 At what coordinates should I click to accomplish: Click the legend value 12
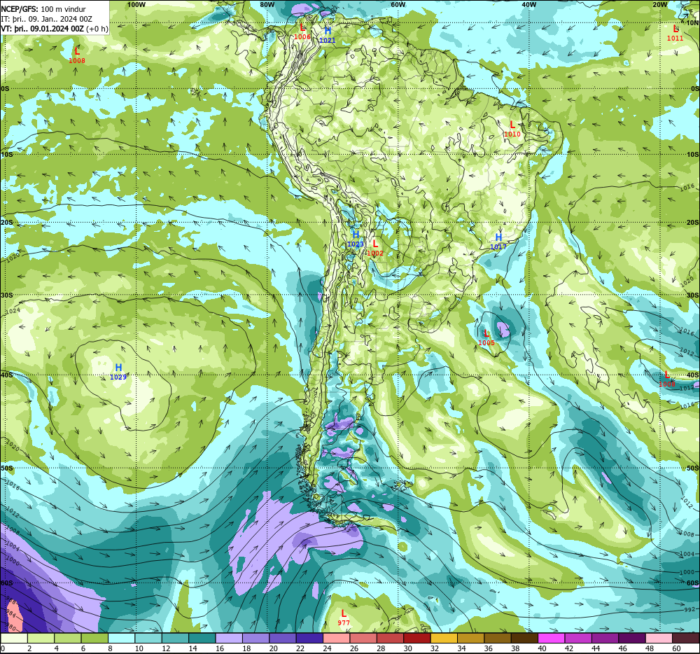(166, 648)
